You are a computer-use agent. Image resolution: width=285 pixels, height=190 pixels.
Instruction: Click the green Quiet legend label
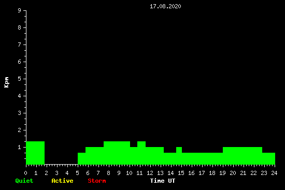(x=24, y=181)
